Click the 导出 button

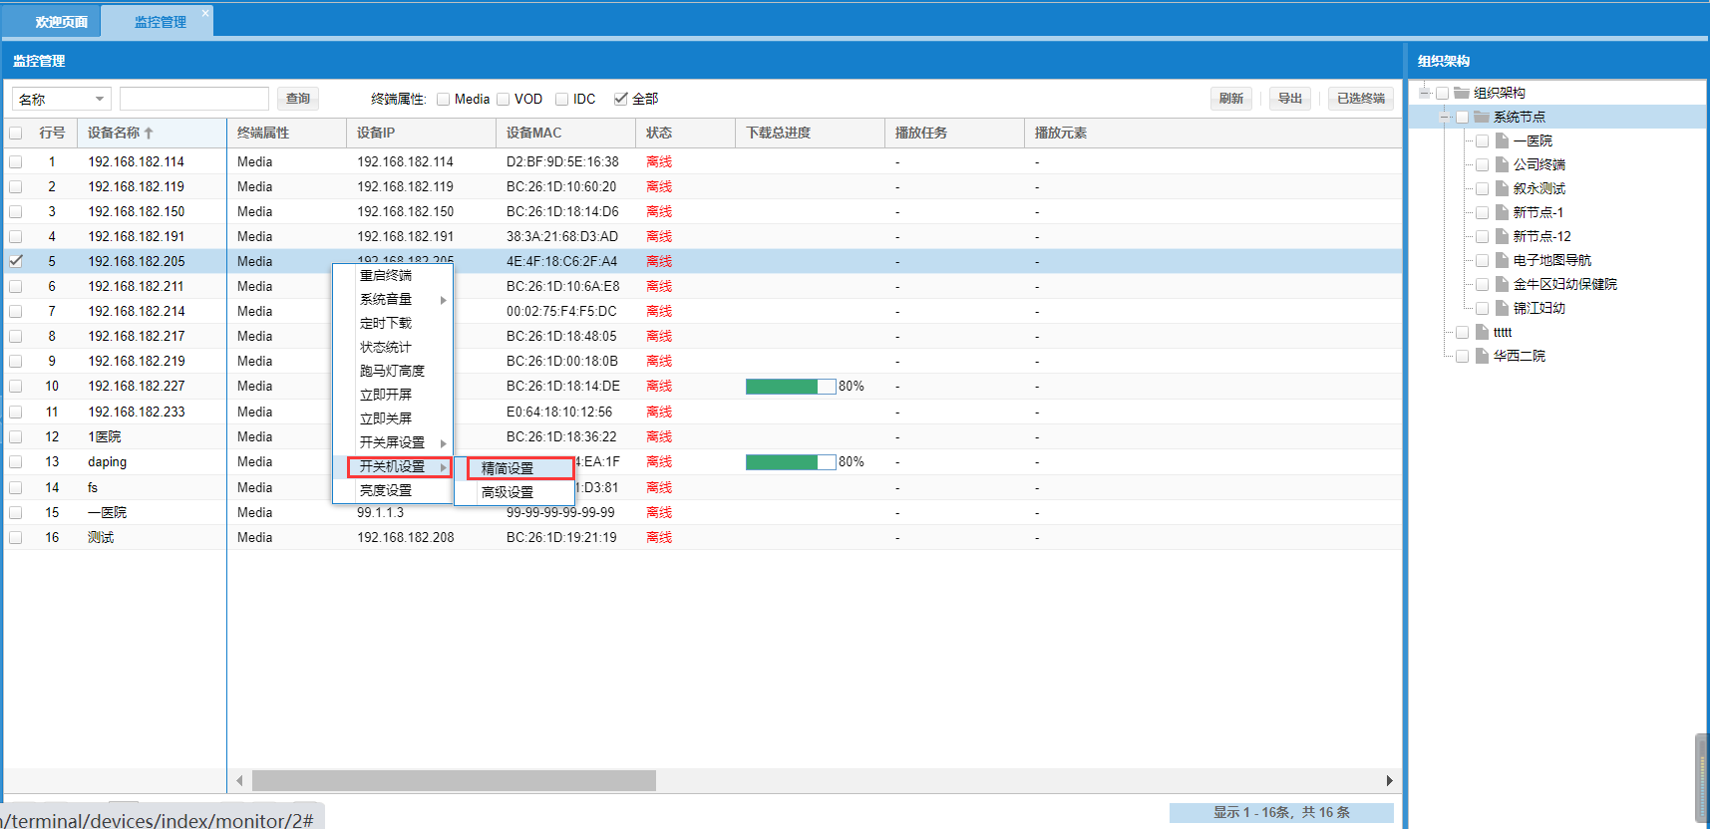click(1290, 99)
